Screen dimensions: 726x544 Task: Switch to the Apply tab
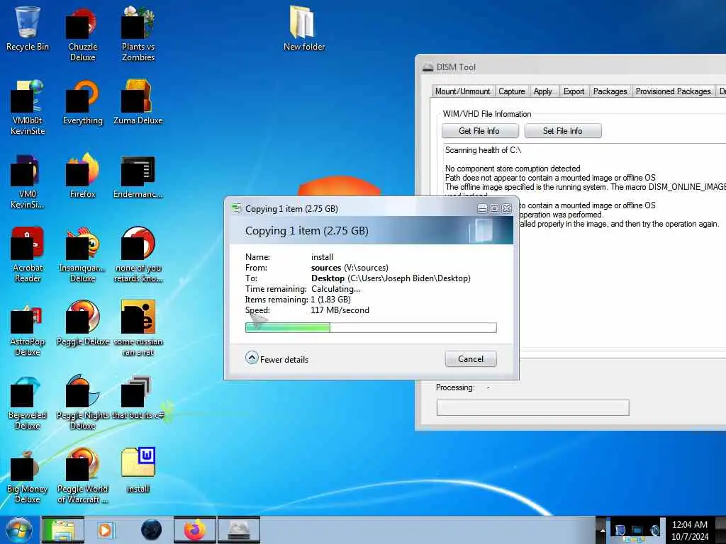click(542, 91)
